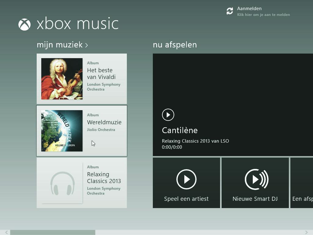
Task: Click 'Relaxing Classics 2013 van LSO' text
Action: tap(195, 141)
